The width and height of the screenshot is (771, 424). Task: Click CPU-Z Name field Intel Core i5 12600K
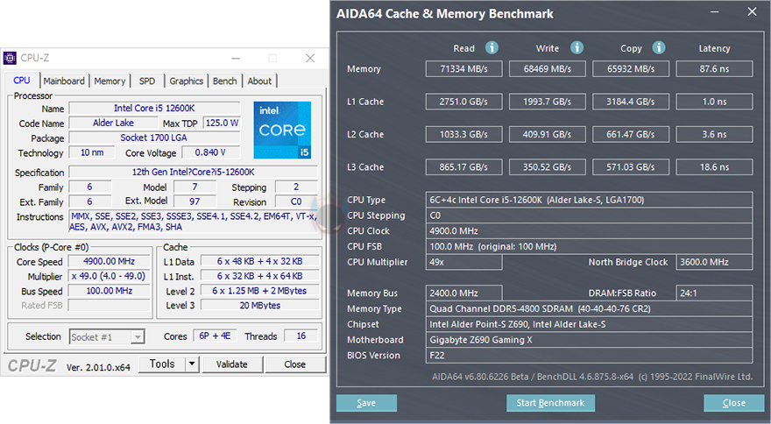154,109
